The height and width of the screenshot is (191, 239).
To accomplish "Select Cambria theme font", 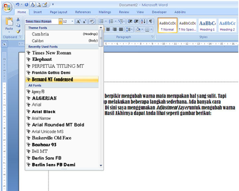I will pyautogui.click(x=62, y=34).
